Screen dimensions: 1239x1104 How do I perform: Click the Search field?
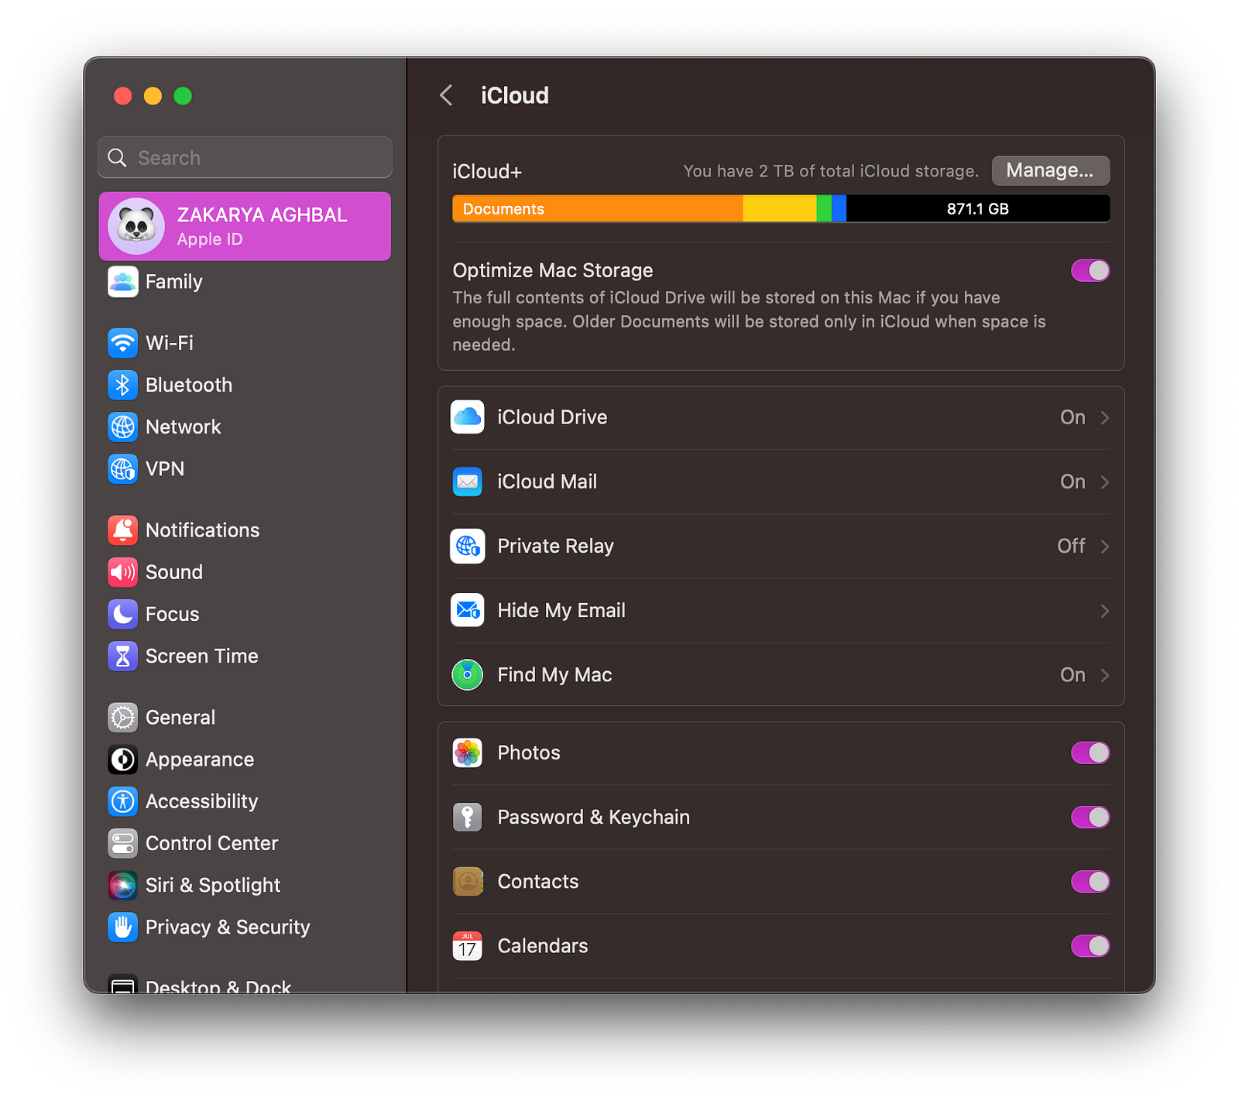(245, 158)
